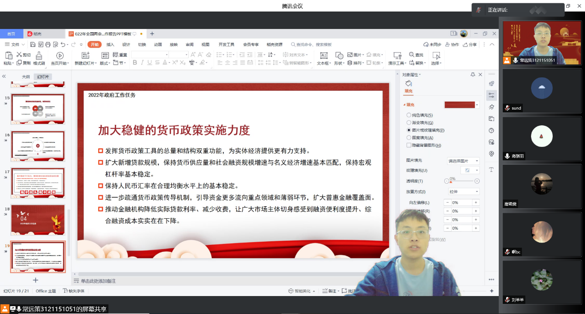The height and width of the screenshot is (314, 585).
Task: Select slide 18 thumbnail
Action: coord(38,220)
